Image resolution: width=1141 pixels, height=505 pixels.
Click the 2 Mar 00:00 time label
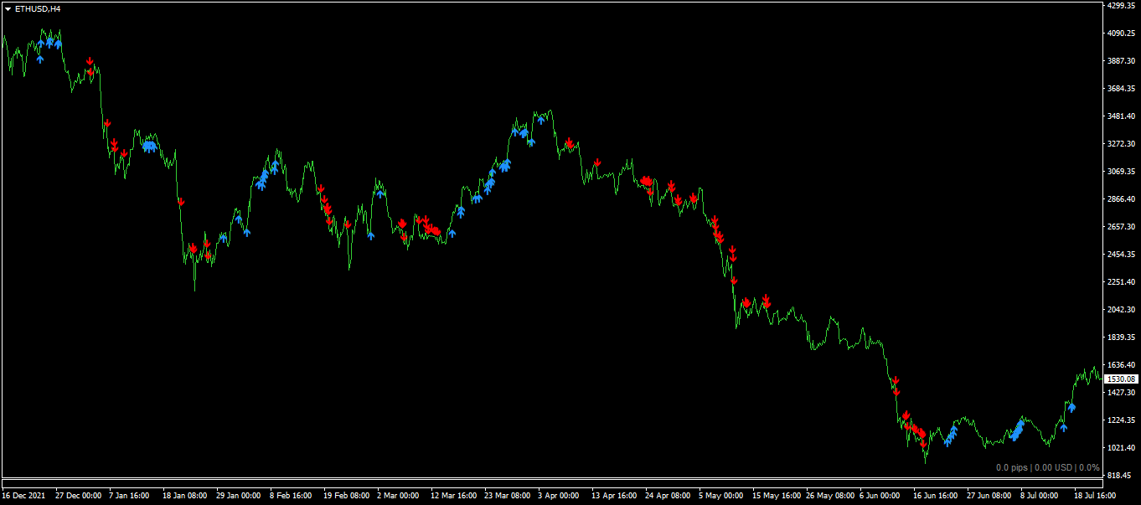398,496
